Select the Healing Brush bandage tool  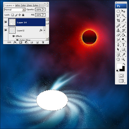click(118, 26)
